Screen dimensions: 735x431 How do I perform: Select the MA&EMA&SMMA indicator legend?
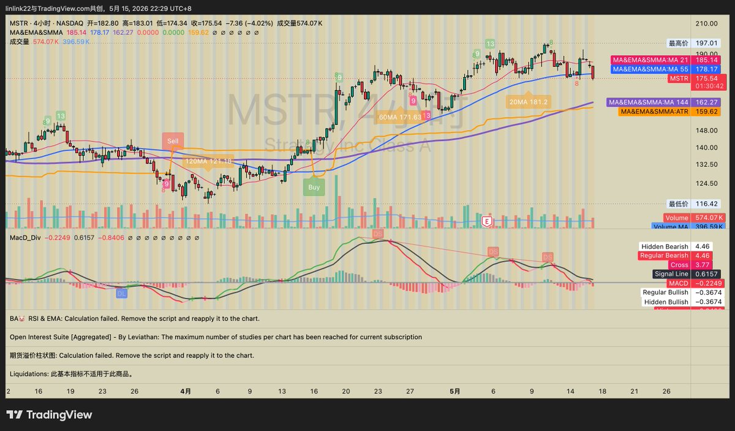coord(36,32)
